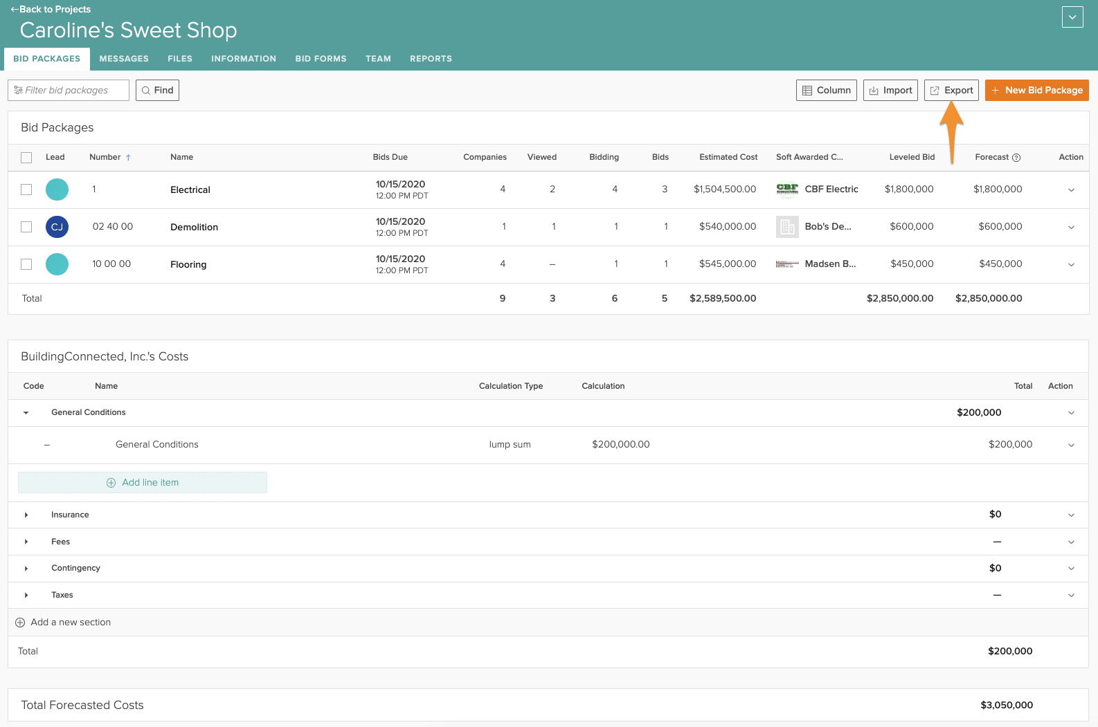Click the plus icon beside Add a new section
1098x727 pixels.
pos(20,623)
